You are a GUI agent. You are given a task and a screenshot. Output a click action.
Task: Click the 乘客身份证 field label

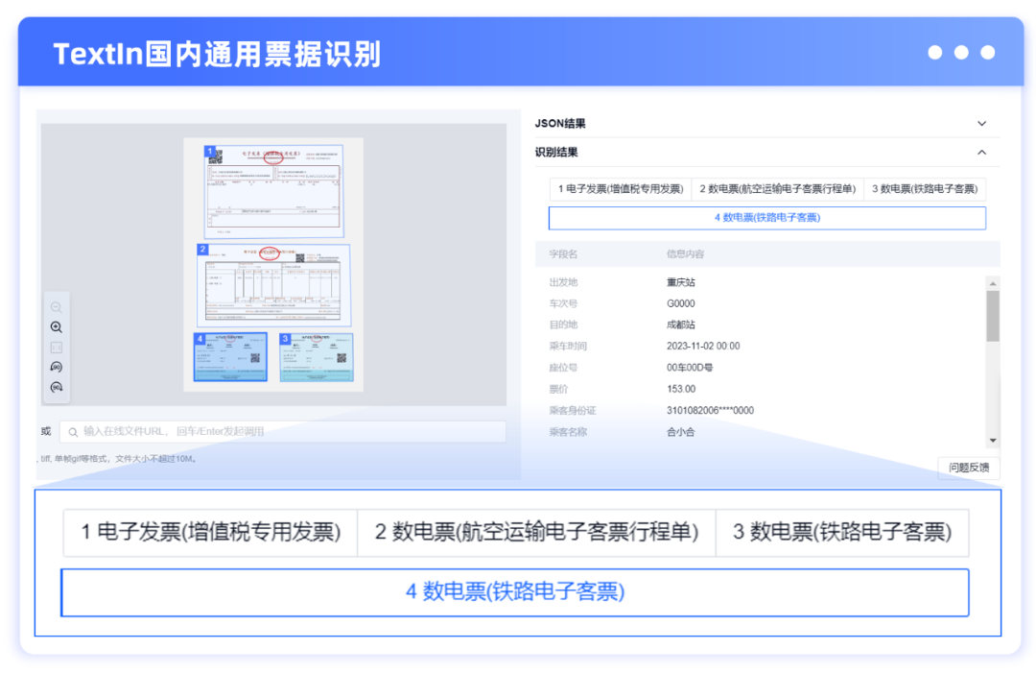(x=572, y=411)
